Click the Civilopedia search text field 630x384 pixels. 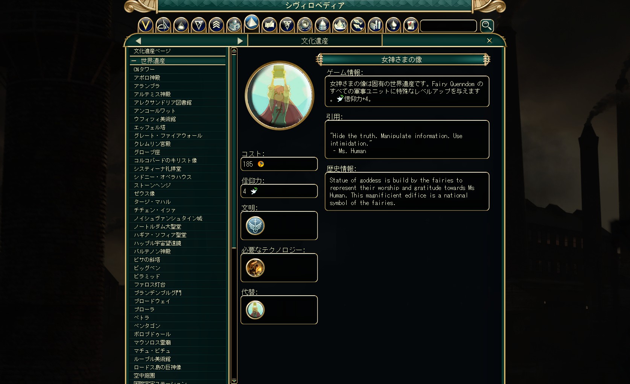coord(448,26)
